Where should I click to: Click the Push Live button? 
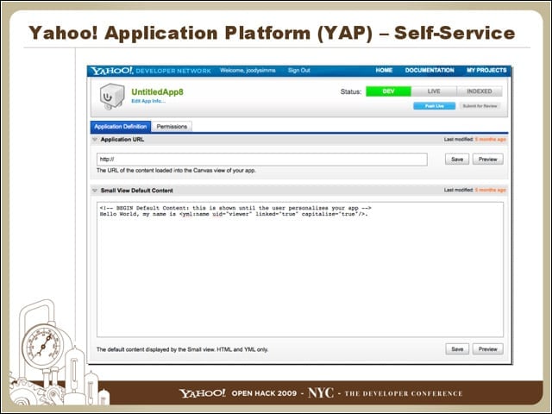(x=434, y=106)
